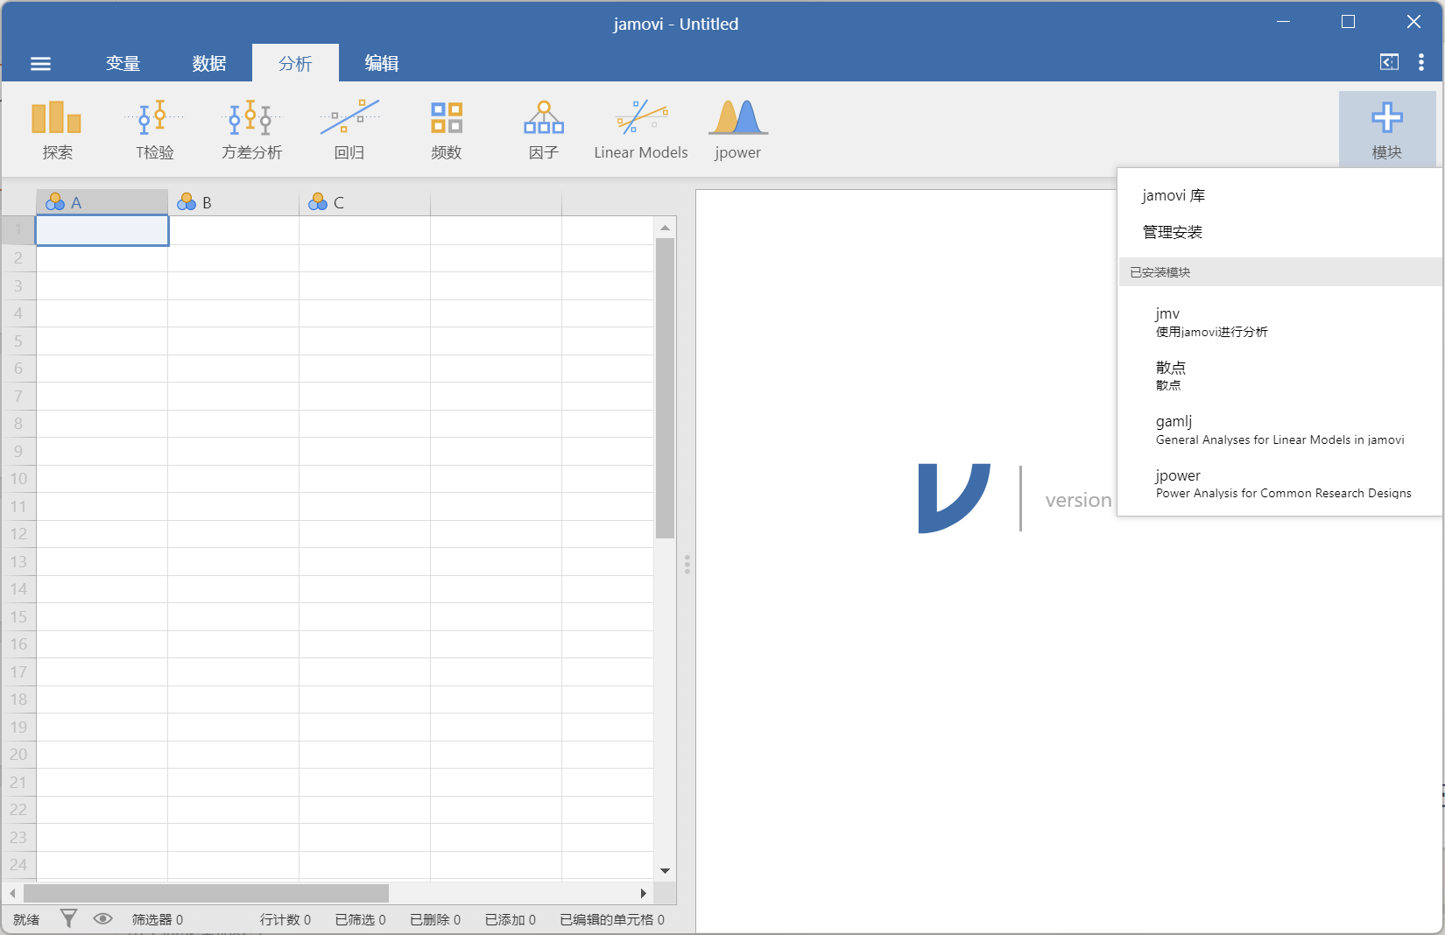Open jamovi 库 from modules menu
The height and width of the screenshot is (935, 1445).
point(1174,195)
